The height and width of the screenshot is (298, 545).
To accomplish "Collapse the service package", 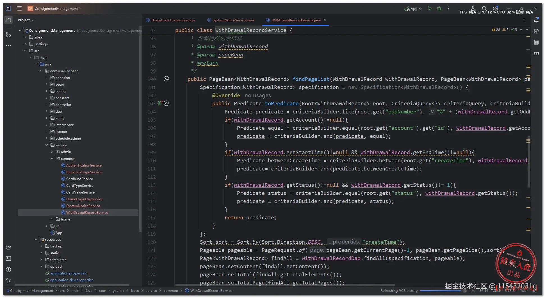I will [47, 145].
